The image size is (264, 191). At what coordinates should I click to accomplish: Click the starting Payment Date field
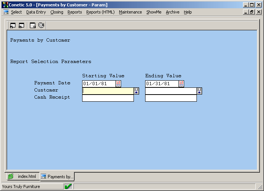point(99,84)
